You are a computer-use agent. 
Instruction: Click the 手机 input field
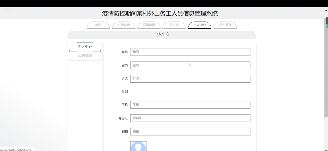point(190,105)
